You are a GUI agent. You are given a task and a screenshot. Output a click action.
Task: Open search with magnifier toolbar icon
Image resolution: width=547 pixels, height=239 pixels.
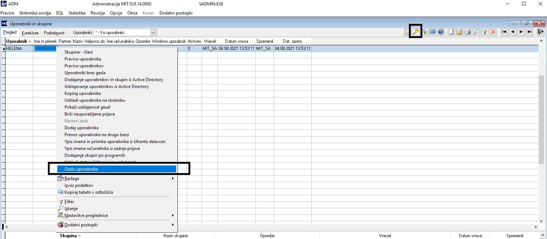476,32
